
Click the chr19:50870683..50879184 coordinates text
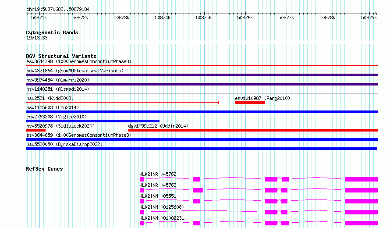click(58, 9)
